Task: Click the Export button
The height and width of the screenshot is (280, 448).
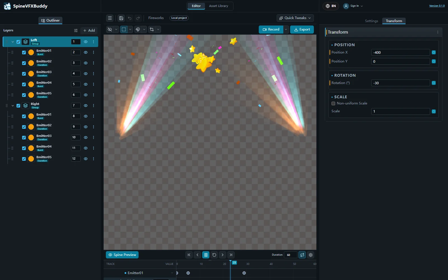Action: click(302, 29)
